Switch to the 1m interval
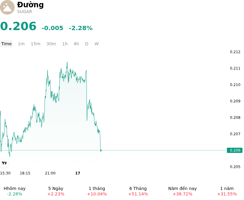The width and height of the screenshot is (244, 200). [21, 44]
